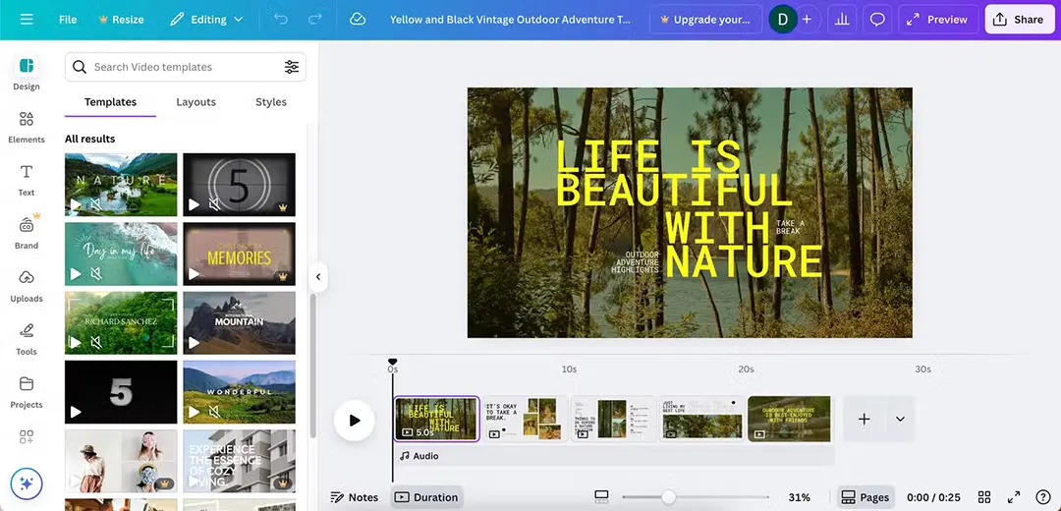The width and height of the screenshot is (1061, 511).
Task: Open the analytics bar chart icon
Action: click(841, 20)
